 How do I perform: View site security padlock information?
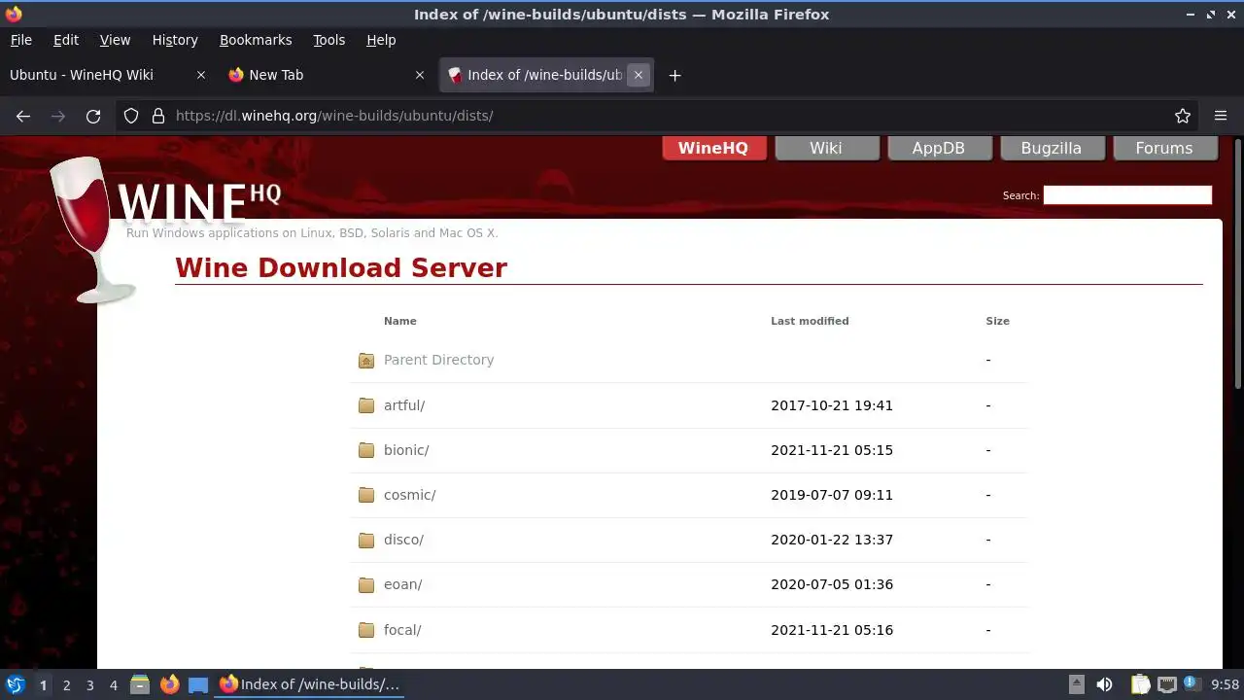click(x=158, y=116)
